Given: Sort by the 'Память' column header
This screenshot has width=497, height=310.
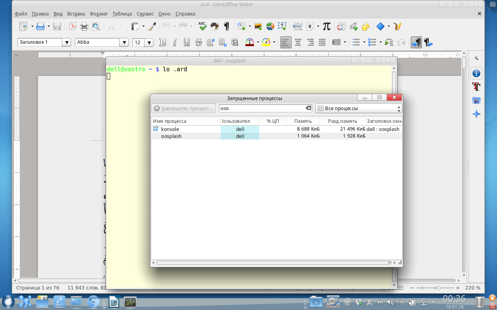Looking at the screenshot, I should (303, 121).
